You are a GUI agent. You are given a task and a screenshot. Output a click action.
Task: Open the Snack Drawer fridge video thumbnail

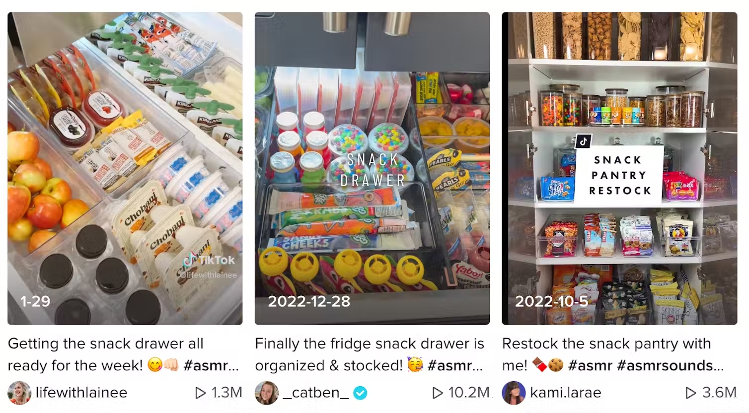[372, 168]
